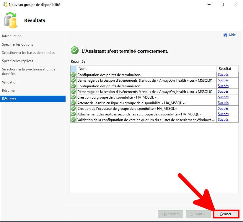243x222 pixels.
Task: Maximize the Nouveau groupe de disponibilité window
Action: (x=222, y=4)
